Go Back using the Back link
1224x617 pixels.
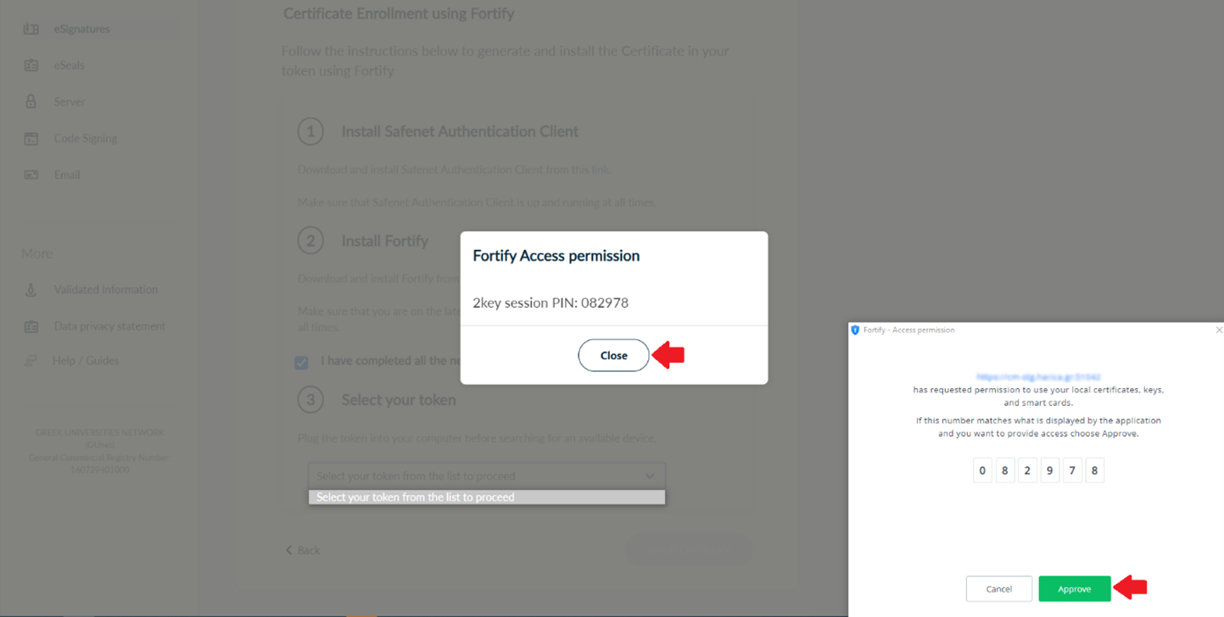(x=303, y=550)
